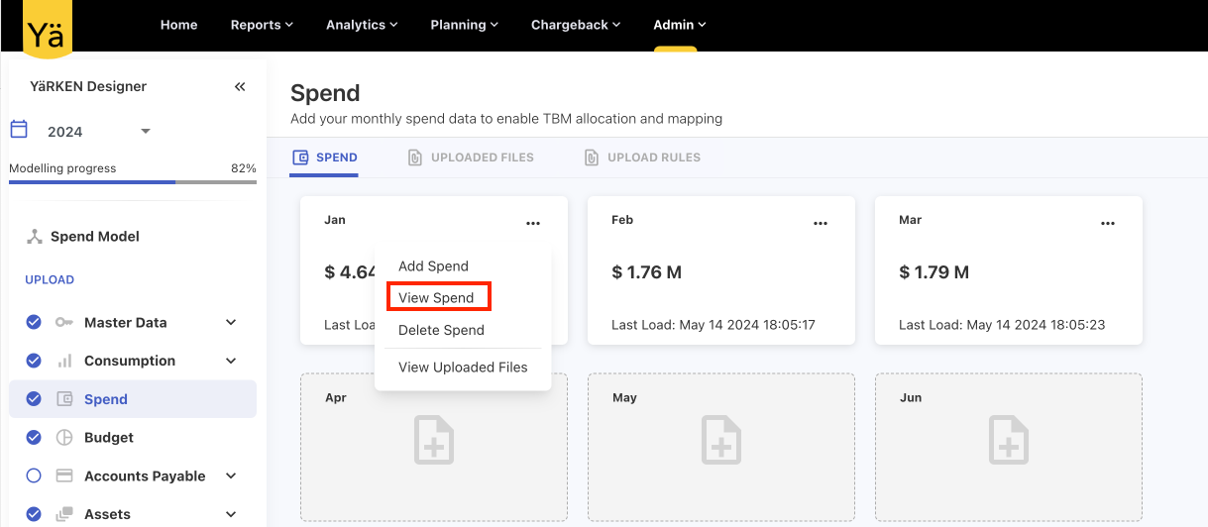The height and width of the screenshot is (527, 1208).
Task: Toggle the Master Data checkmark circle
Action: (34, 322)
